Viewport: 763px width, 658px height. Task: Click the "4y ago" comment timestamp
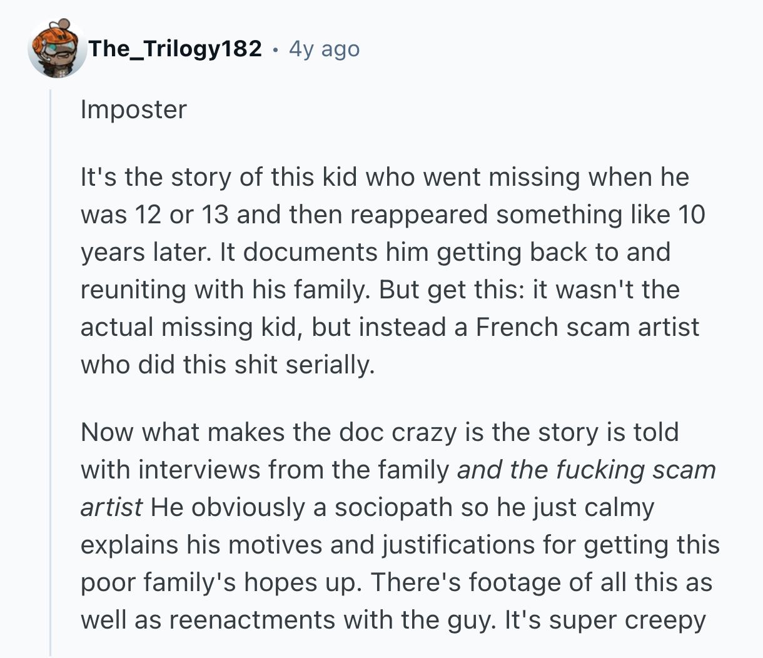coord(324,49)
